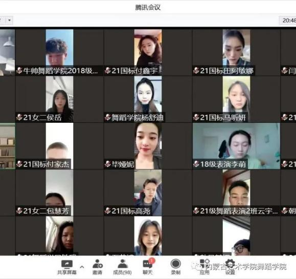The width and height of the screenshot is (296, 279).
Task: Expand the share screen options caret
Action: (x=82, y=267)
